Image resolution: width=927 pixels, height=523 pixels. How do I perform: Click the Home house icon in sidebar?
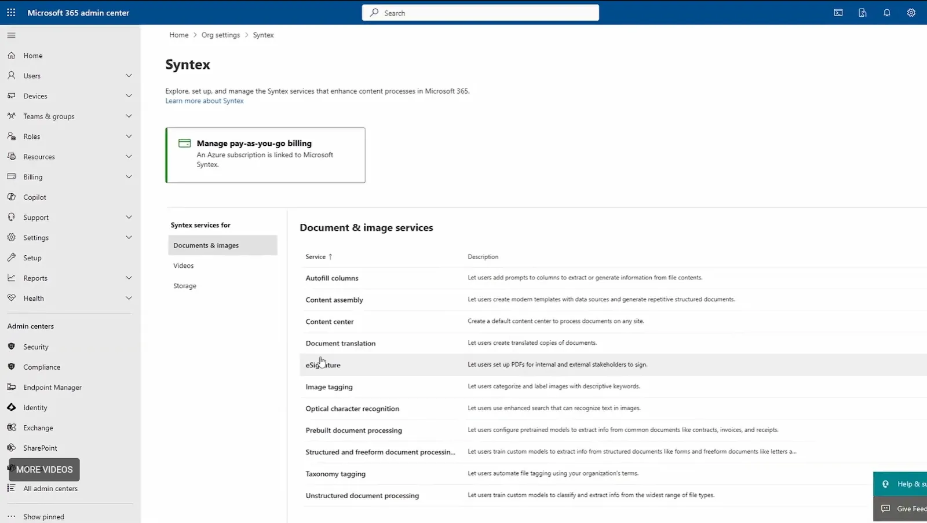pyautogui.click(x=11, y=56)
